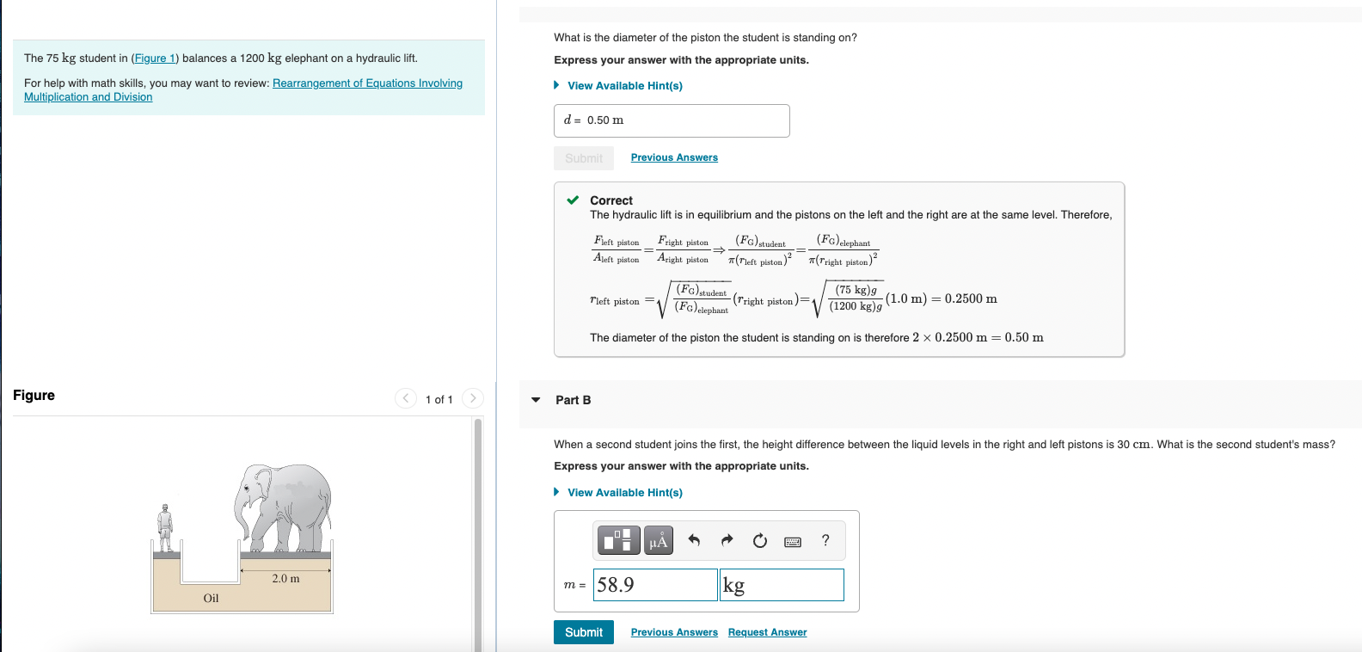
Task: Click the "1 of 1" figure counter
Action: click(x=439, y=400)
